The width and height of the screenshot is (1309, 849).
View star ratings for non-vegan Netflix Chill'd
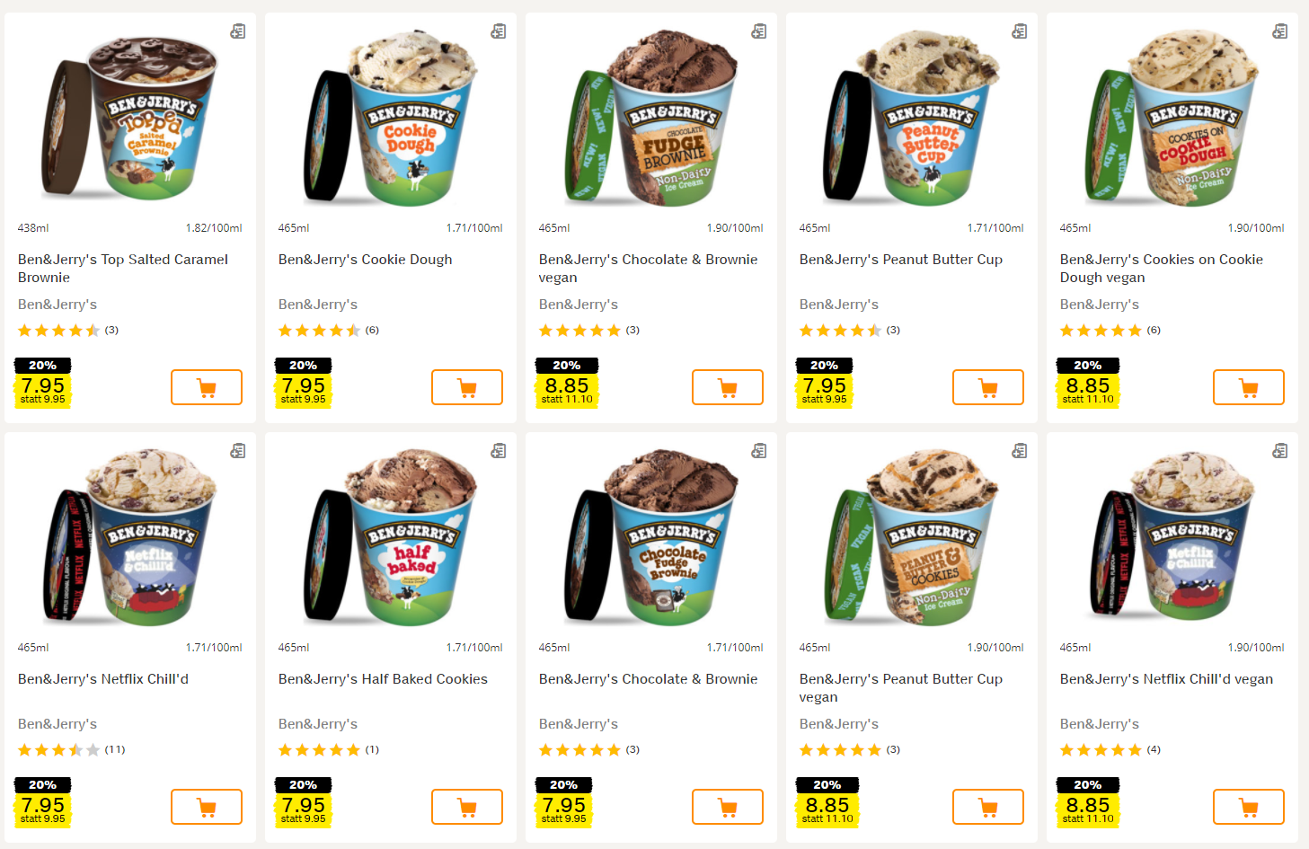click(x=59, y=750)
